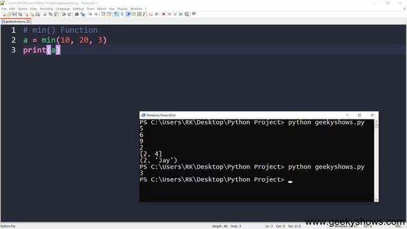Open the Replace toolbar icon
The image size is (407, 229).
83,14
